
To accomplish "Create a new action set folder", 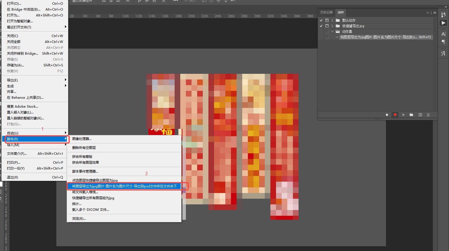I will (x=411, y=115).
